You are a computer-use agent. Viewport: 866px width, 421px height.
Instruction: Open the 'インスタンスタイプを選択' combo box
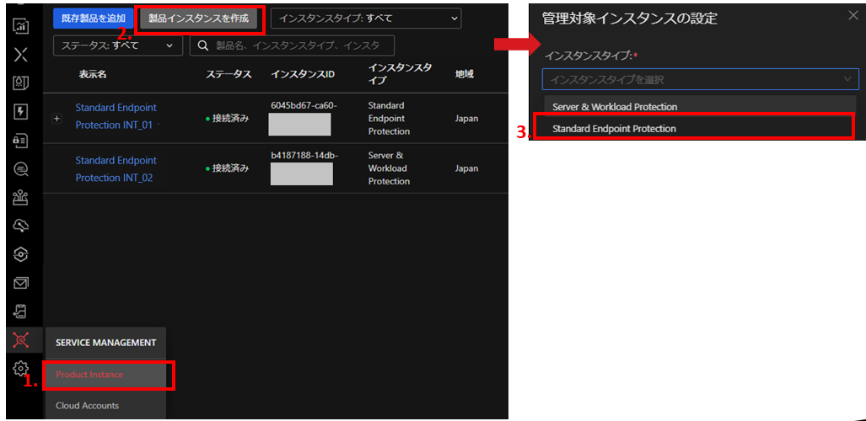pos(700,79)
